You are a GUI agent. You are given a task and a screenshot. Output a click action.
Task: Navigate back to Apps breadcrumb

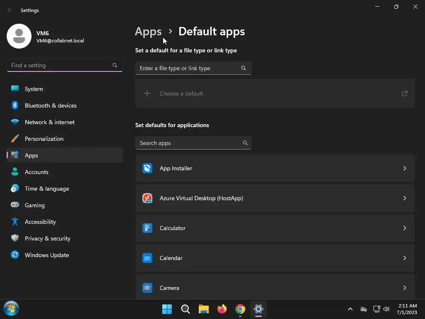coord(148,32)
